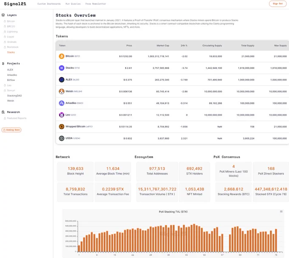Open Run Queries in top navigation
289x258 pixels.
73,4
